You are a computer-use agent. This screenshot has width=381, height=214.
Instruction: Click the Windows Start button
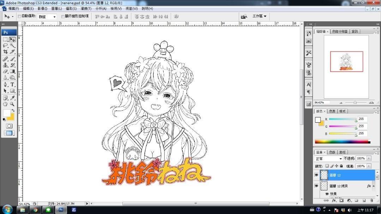tap(7, 209)
